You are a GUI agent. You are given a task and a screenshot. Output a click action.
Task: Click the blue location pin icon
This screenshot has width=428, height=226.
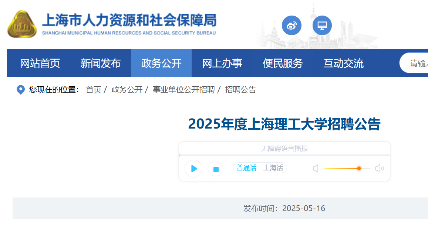pos(21,90)
